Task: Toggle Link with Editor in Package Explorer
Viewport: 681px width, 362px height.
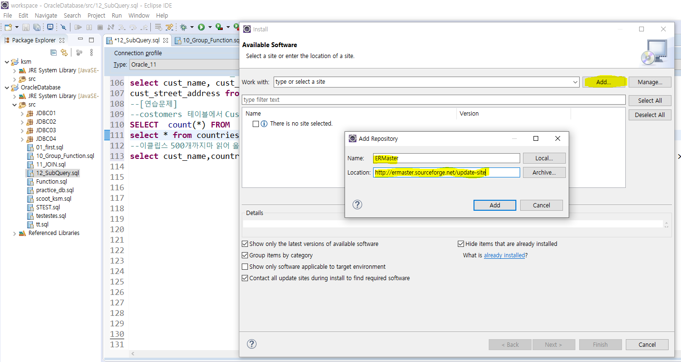Action: [64, 52]
